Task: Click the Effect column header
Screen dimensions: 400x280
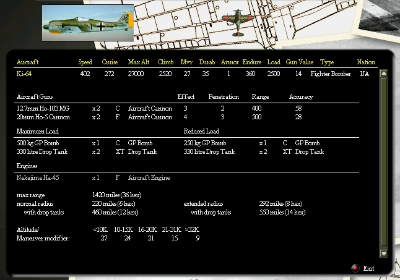Action: [x=186, y=96]
